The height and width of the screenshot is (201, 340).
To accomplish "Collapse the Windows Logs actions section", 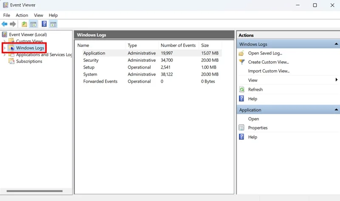I will 336,44.
